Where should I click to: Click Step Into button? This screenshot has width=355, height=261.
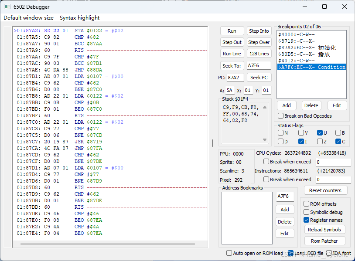tap(259, 31)
